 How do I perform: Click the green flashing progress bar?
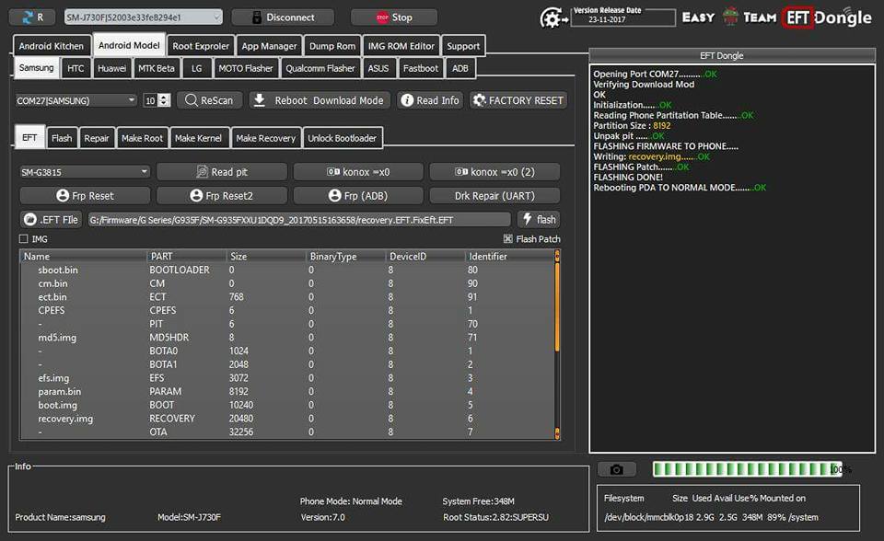tap(748, 469)
